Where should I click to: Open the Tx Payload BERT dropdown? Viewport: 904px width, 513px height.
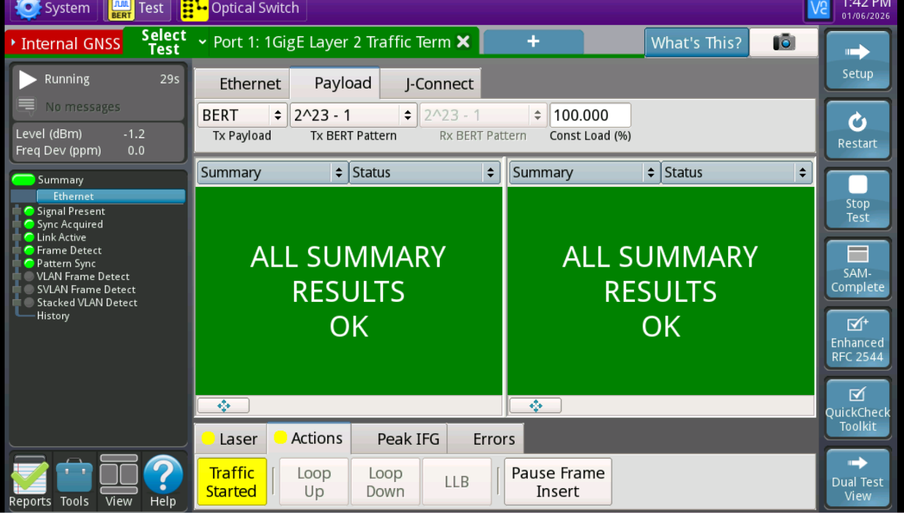click(242, 115)
